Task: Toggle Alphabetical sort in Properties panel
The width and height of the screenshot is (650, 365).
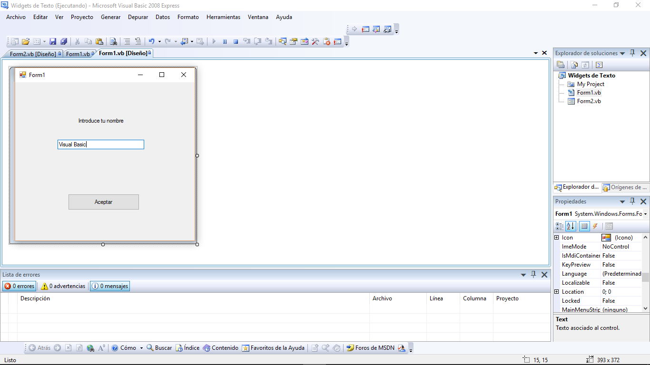Action: click(x=570, y=226)
